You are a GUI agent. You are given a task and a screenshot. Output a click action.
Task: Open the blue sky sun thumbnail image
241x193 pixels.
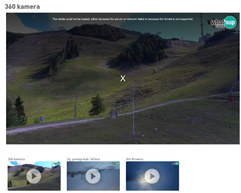pos(153,176)
